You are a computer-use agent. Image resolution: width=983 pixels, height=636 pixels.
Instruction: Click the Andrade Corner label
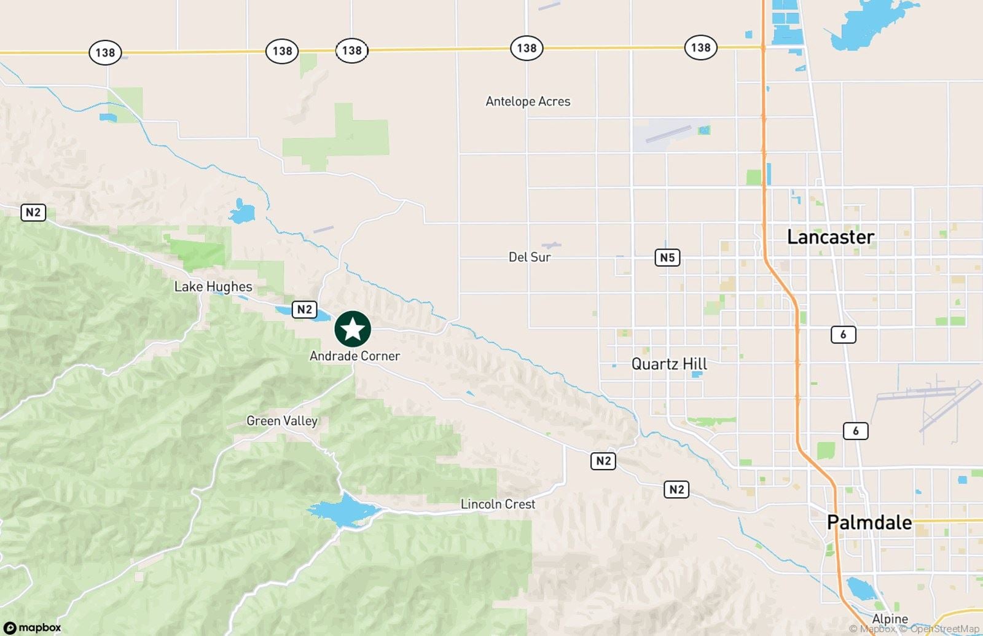pyautogui.click(x=354, y=356)
